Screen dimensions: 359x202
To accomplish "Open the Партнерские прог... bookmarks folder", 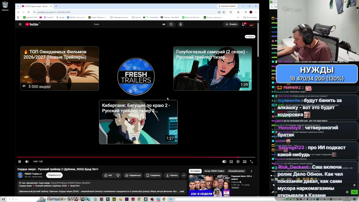I will click(x=120, y=17).
